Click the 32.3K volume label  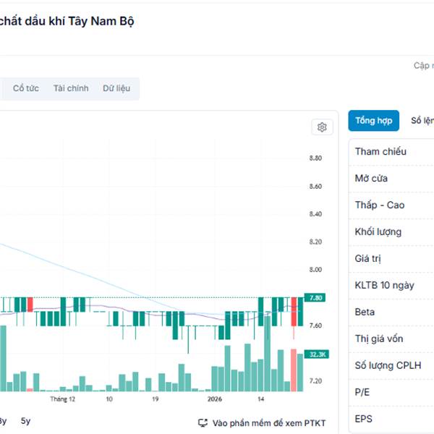317,354
